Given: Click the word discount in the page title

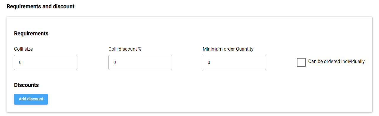Looking at the screenshot, I should [64, 6].
